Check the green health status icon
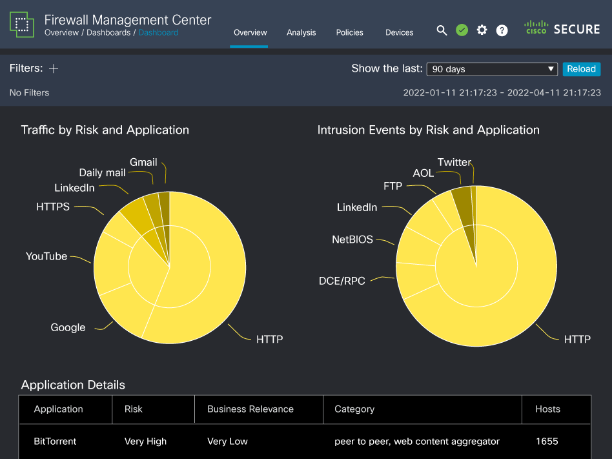 point(462,30)
